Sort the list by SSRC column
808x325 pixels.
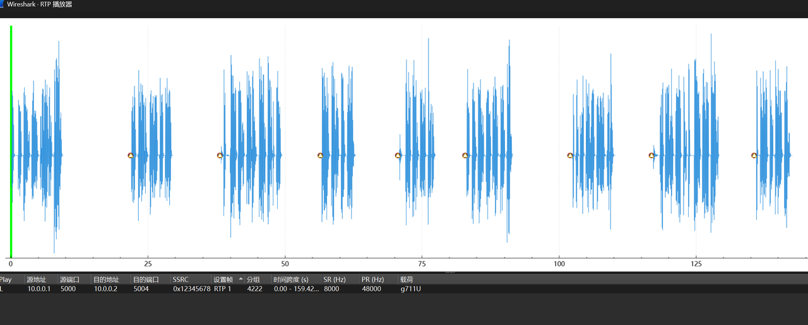click(181, 279)
